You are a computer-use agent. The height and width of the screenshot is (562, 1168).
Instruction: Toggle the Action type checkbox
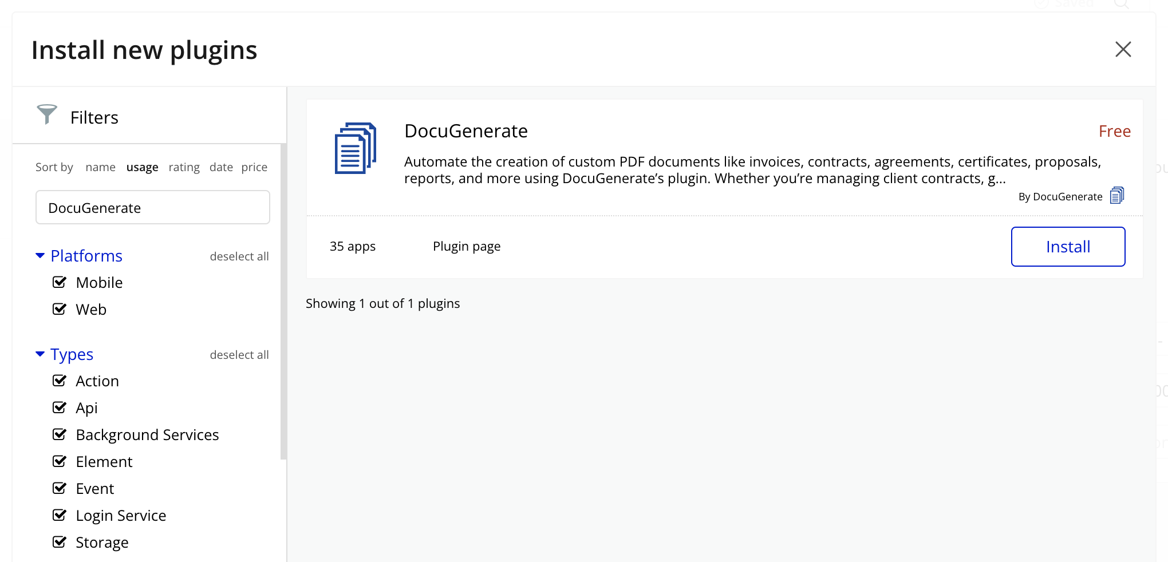[60, 381]
